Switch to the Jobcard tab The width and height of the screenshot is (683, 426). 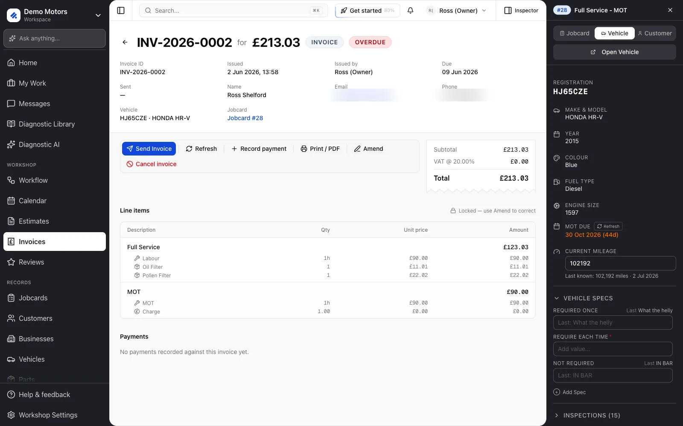pos(575,33)
